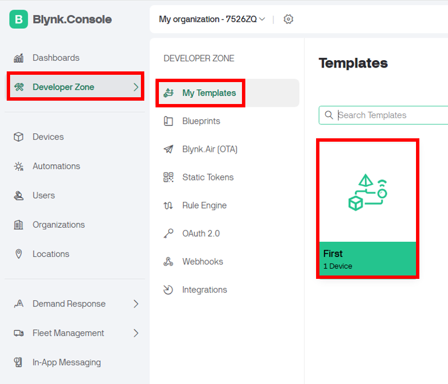Click the Rule Engine arrows icon
Image resolution: width=448 pixels, height=384 pixels.
click(168, 205)
